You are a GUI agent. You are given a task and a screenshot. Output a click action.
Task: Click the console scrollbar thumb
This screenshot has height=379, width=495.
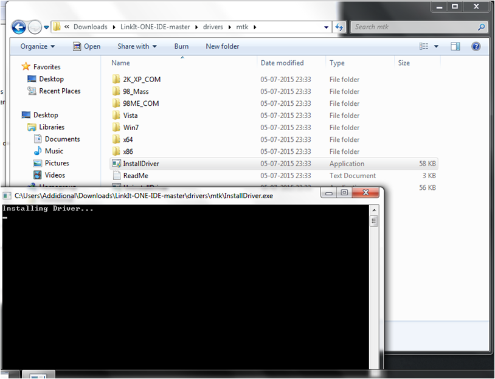click(x=374, y=221)
